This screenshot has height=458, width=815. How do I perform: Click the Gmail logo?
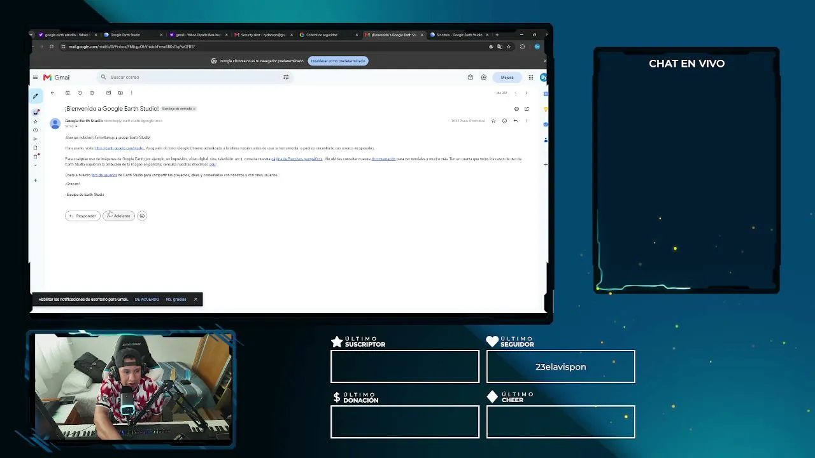coord(57,77)
